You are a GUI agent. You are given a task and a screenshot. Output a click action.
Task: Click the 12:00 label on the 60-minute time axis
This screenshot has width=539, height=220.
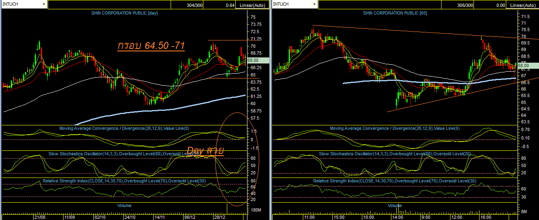pyautogui.click(x=457, y=217)
